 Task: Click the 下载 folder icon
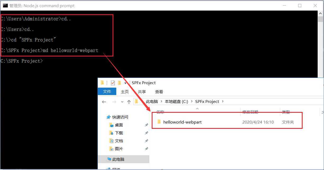(x=111, y=133)
